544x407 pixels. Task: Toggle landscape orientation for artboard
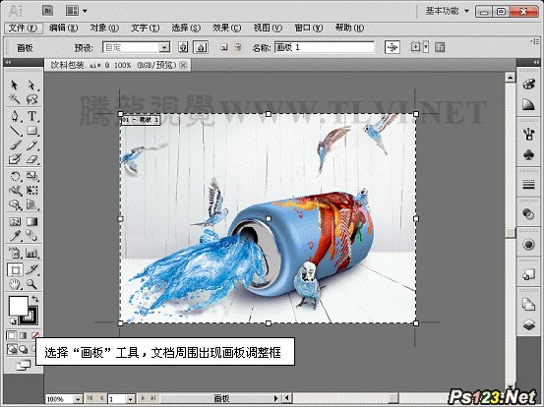click(201, 47)
